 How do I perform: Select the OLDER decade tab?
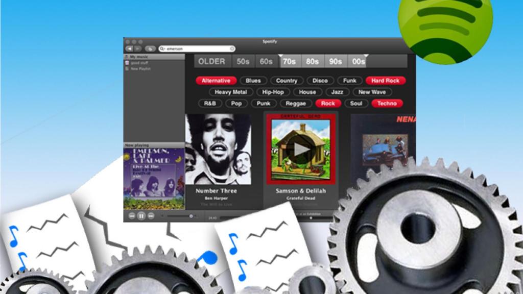pyautogui.click(x=211, y=61)
